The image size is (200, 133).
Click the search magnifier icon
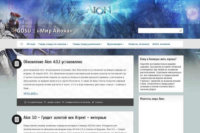point(180,31)
